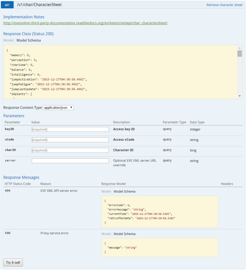Select the Model tab for the 500 response
Viewport: 247px width, 271px height.
pos(106,234)
